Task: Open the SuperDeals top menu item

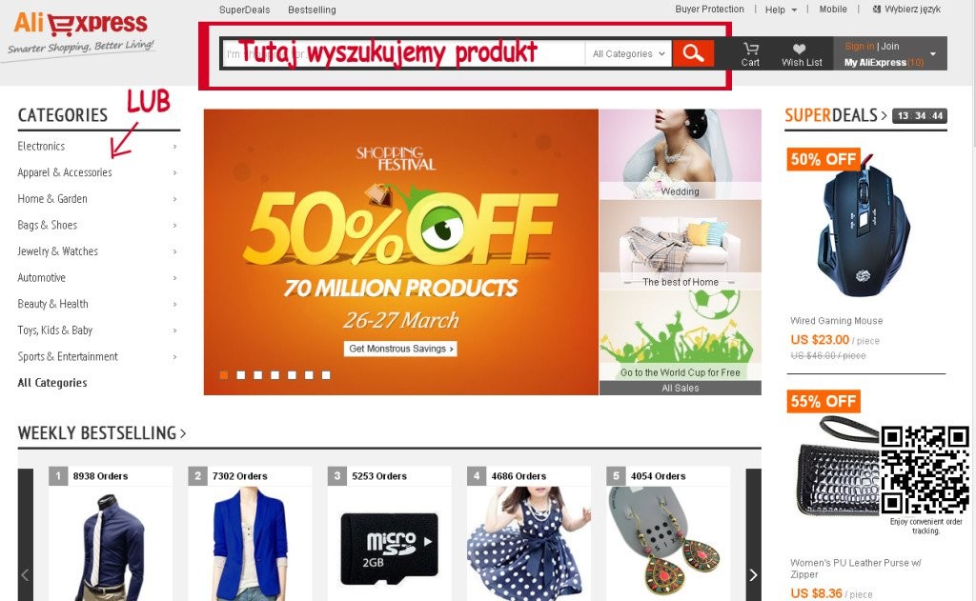Action: point(245,10)
